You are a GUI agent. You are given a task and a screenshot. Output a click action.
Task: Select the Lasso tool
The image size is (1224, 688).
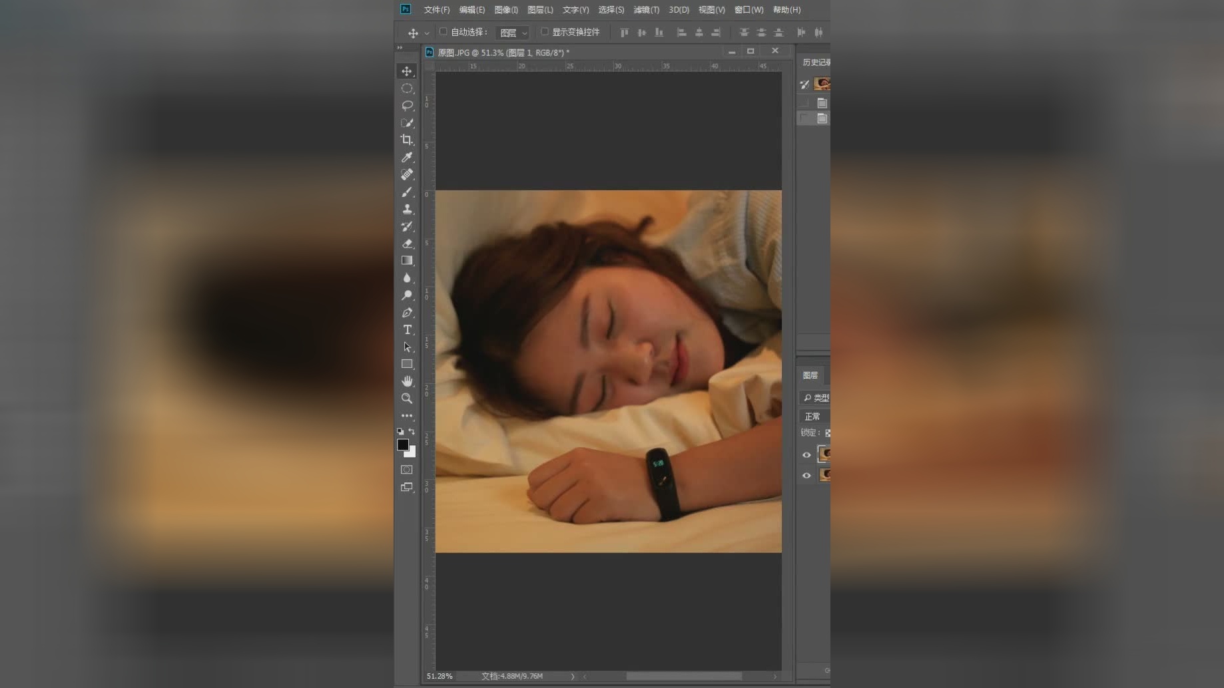407,106
